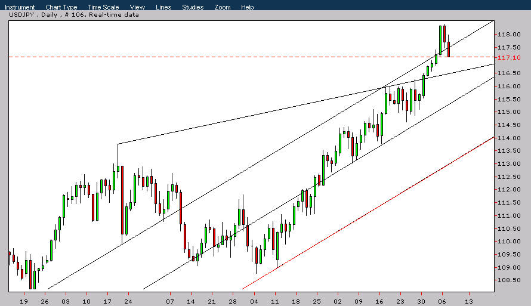The width and height of the screenshot is (531, 306).
Task: Click the 112.50 price axis label
Action: click(x=509, y=177)
